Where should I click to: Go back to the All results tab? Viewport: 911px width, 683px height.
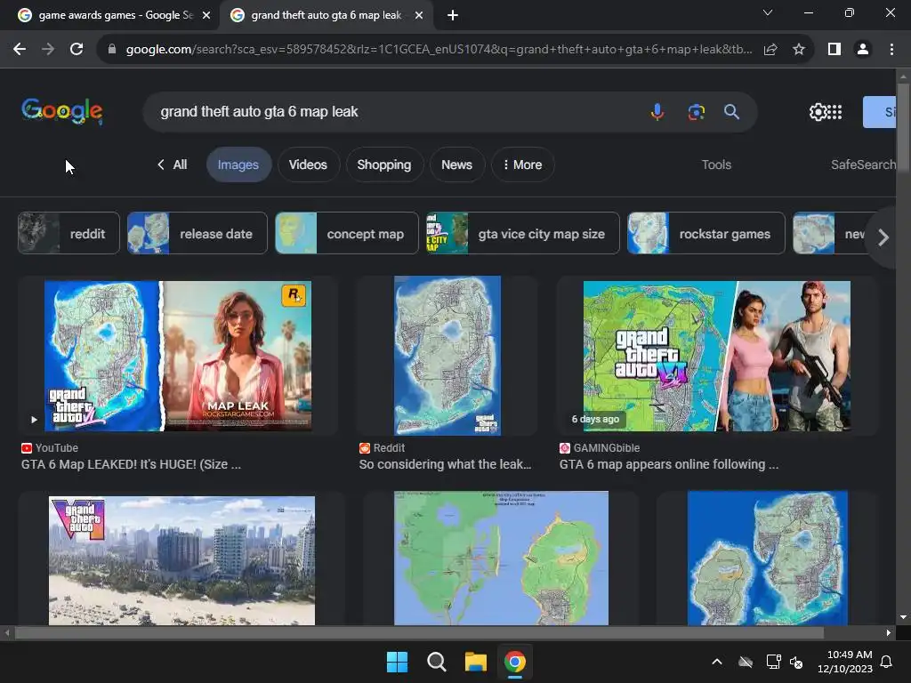point(173,165)
